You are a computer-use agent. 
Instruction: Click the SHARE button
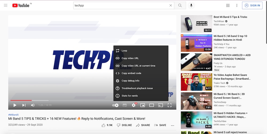tap(143, 125)
